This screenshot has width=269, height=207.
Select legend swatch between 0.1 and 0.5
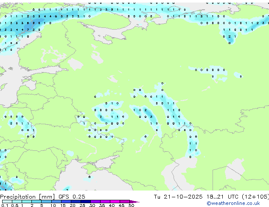pos(7,202)
